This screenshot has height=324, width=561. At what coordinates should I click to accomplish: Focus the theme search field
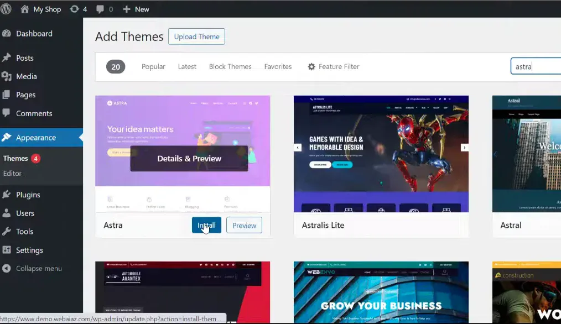pyautogui.click(x=534, y=66)
